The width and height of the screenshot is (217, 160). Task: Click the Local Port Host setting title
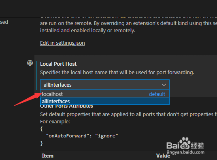[58, 64]
